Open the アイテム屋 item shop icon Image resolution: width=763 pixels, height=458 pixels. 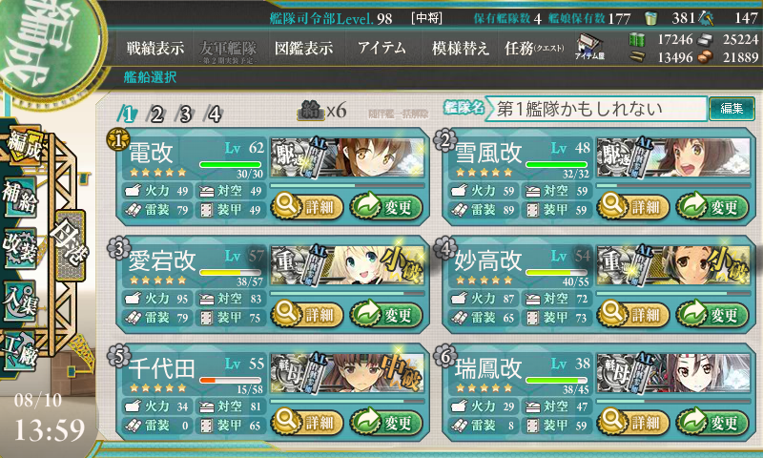[x=589, y=47]
